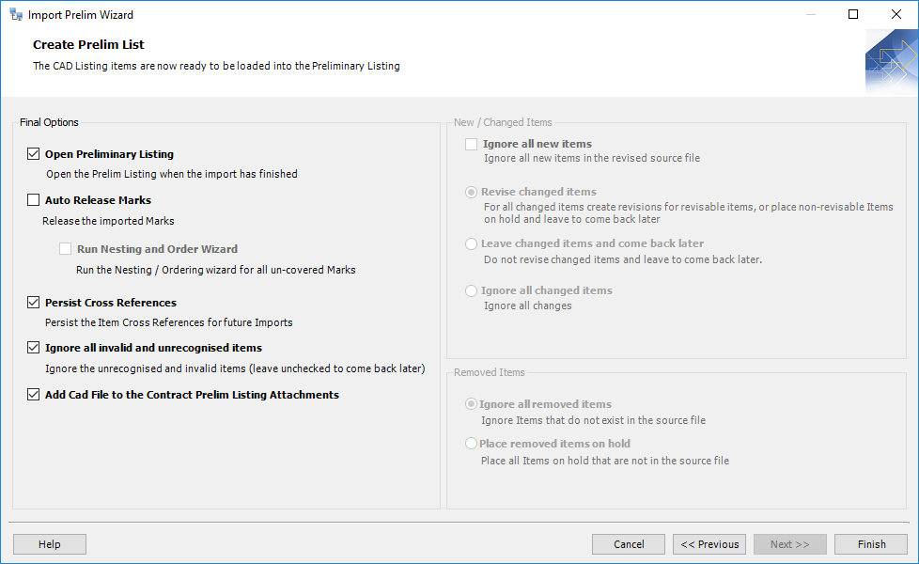Click the Finish button
Screen dimensions: 919x564
point(871,544)
